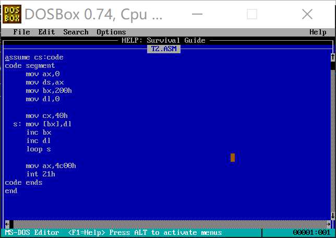
Task: Click the vertical scrollbar down arrow
Action: click(333, 216)
